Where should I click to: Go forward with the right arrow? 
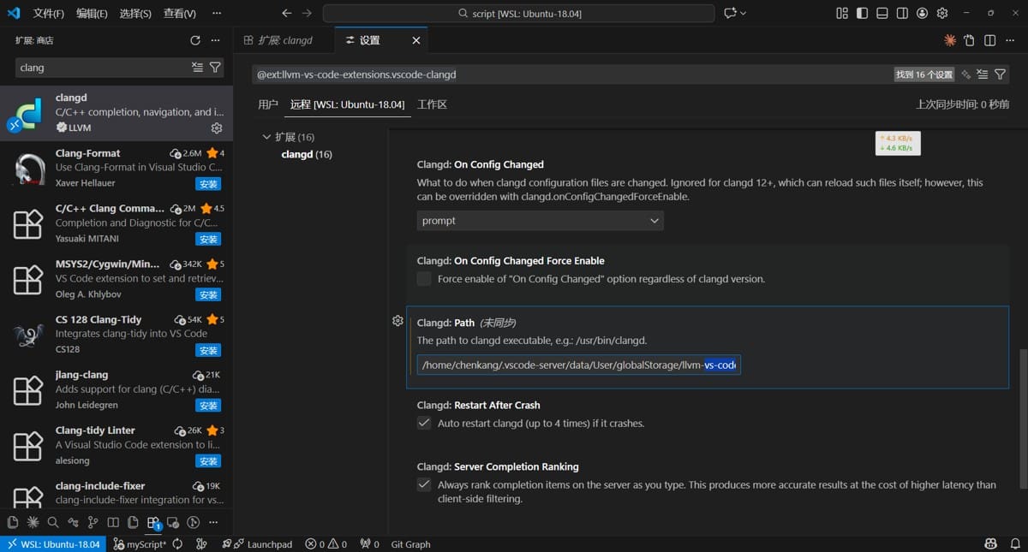[307, 14]
